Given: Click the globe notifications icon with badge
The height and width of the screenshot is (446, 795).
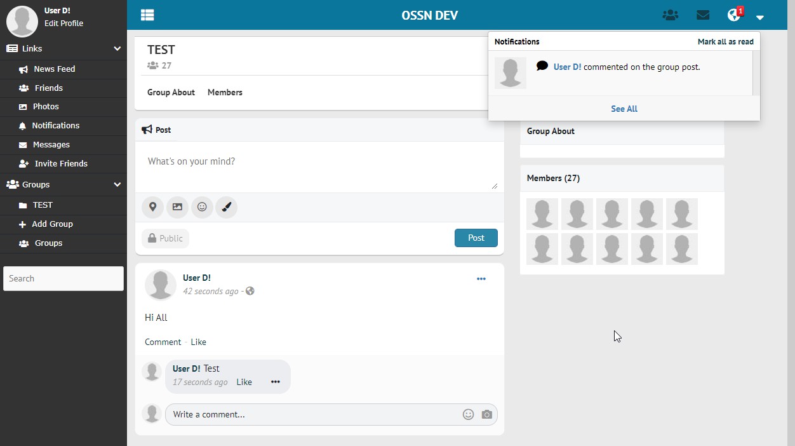Looking at the screenshot, I should pos(734,15).
